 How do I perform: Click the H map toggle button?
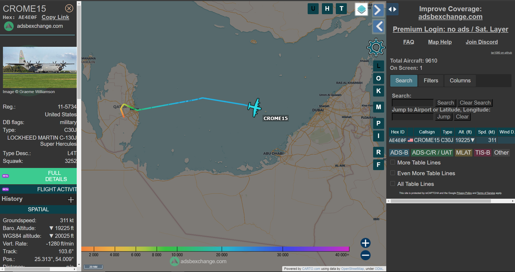(327, 9)
